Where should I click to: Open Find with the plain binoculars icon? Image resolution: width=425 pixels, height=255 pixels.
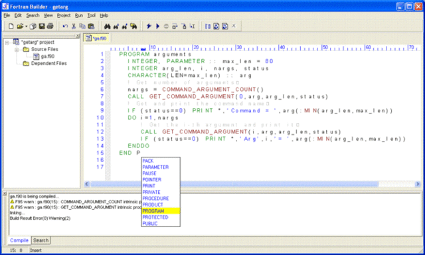point(108,27)
